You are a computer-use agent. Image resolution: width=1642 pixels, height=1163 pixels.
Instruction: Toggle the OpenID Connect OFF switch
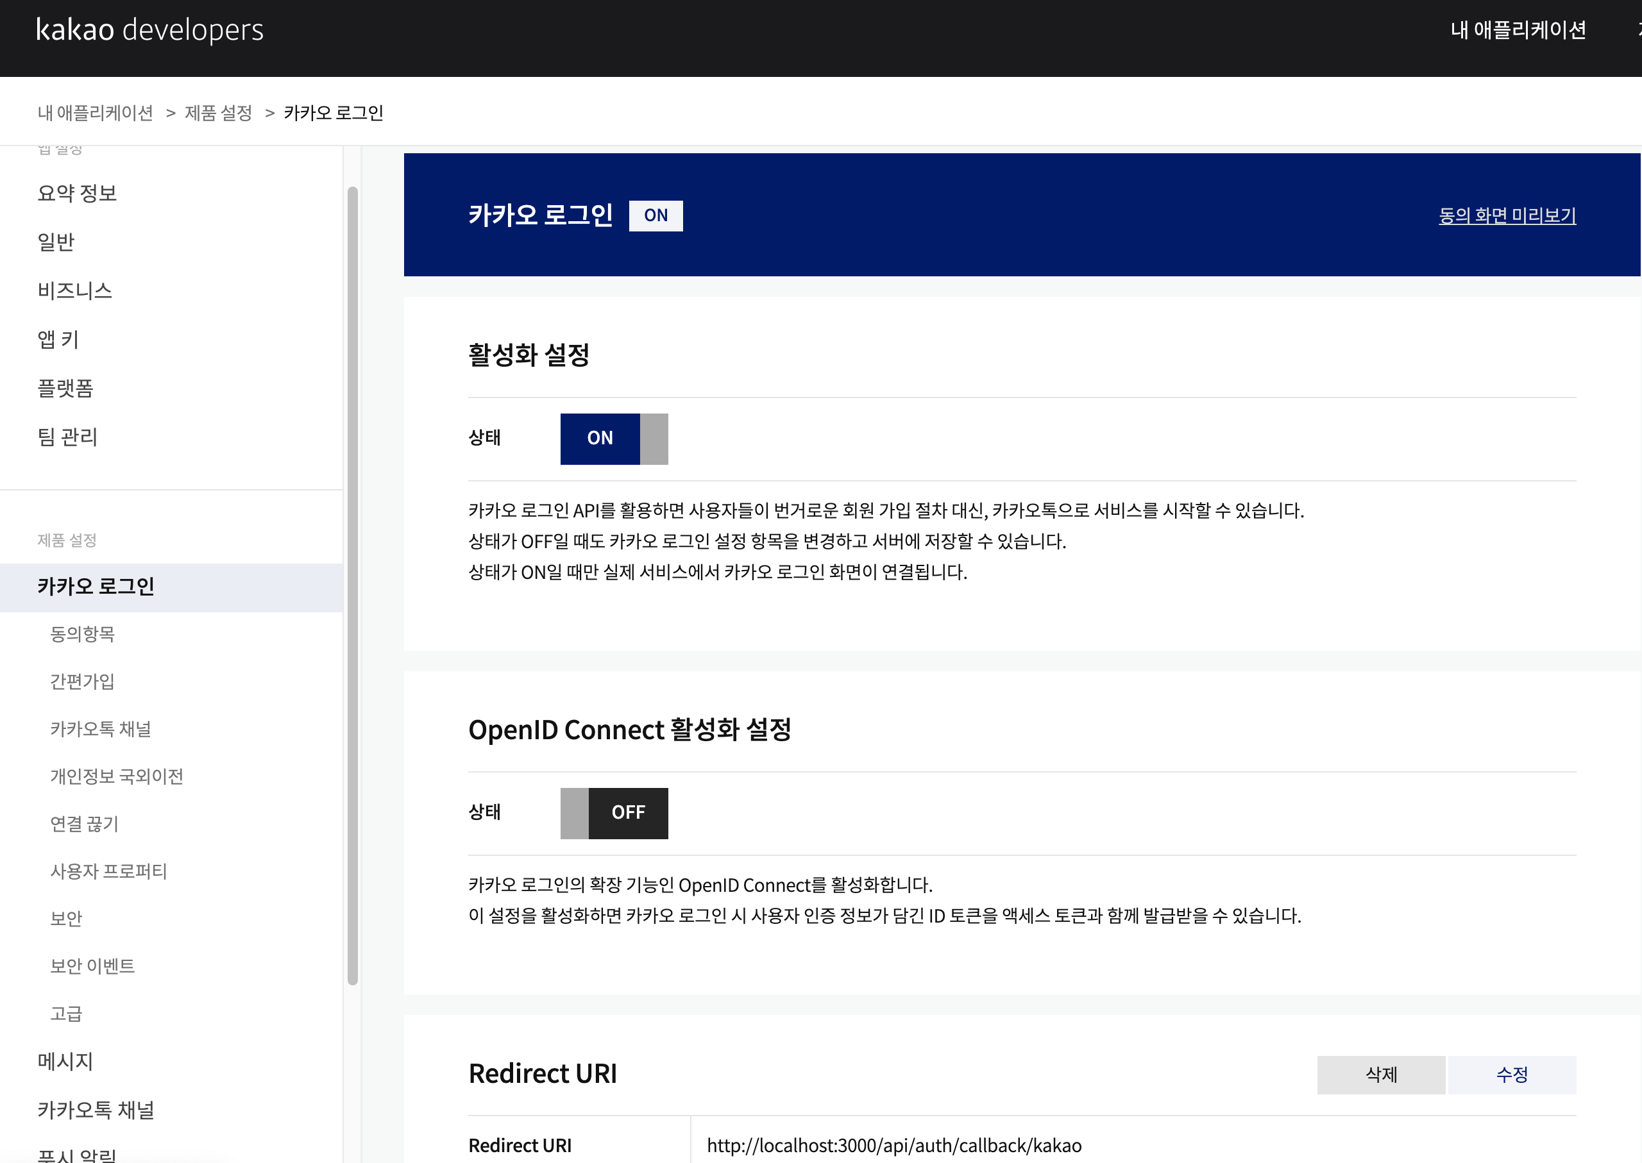tap(614, 813)
